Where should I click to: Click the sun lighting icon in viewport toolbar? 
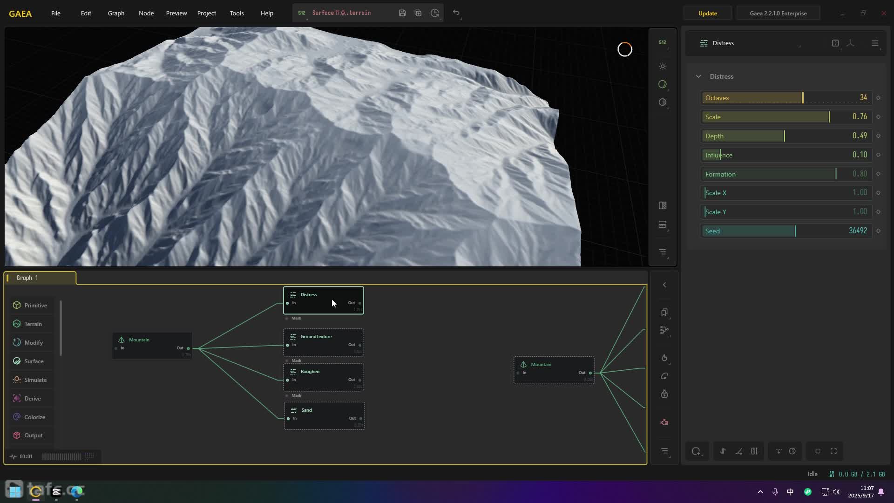(x=663, y=67)
